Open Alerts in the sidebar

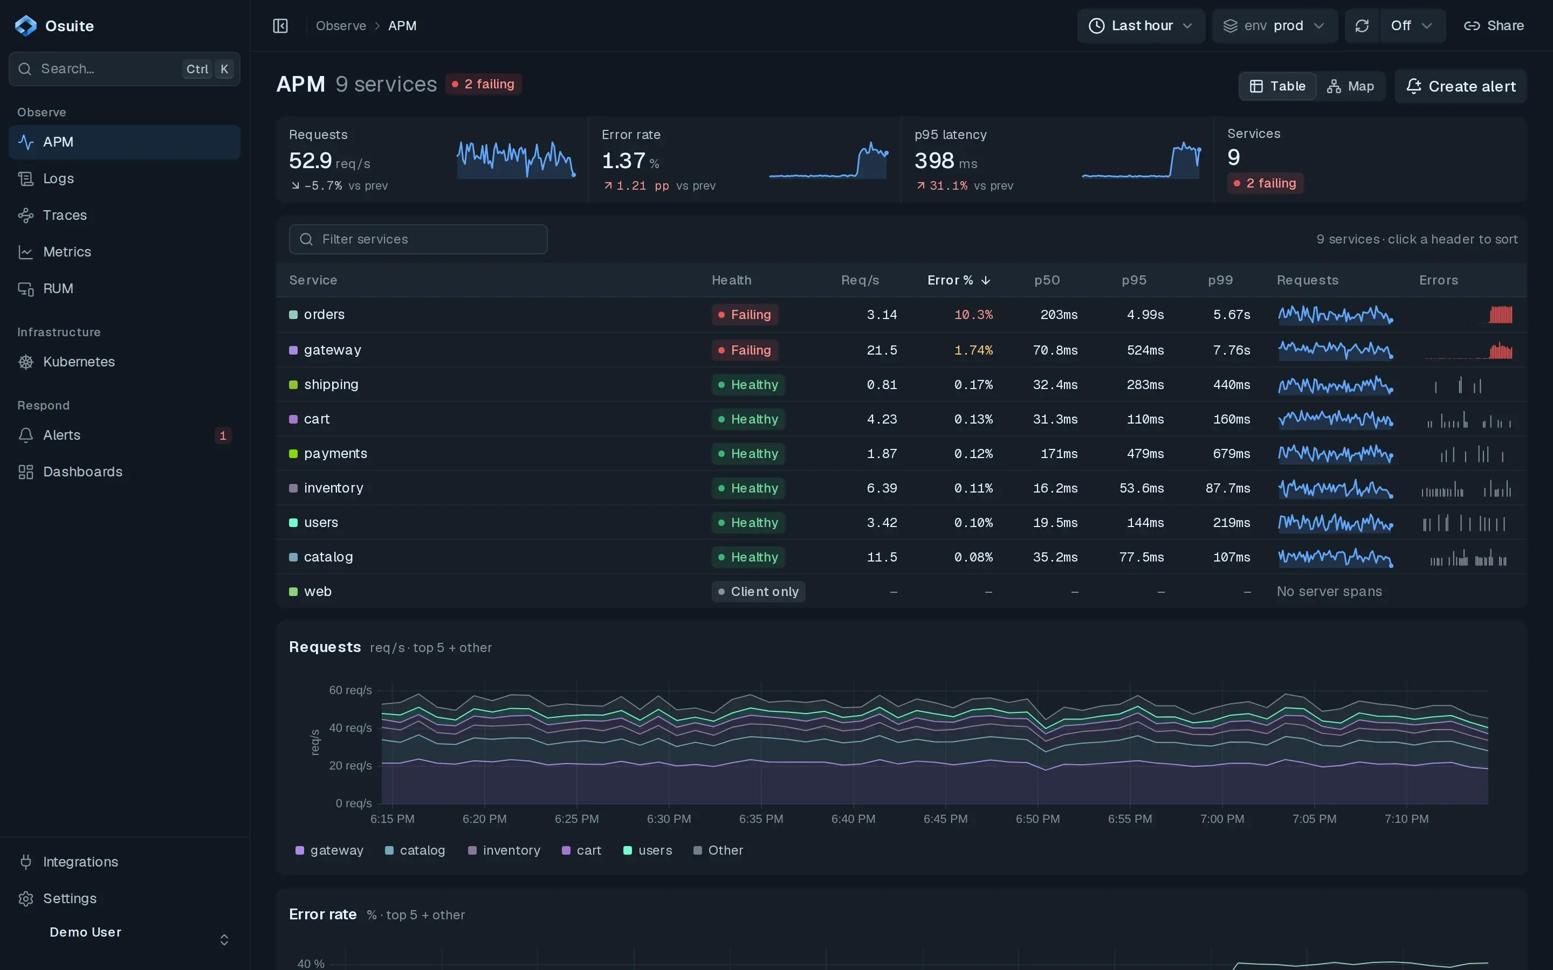click(125, 435)
